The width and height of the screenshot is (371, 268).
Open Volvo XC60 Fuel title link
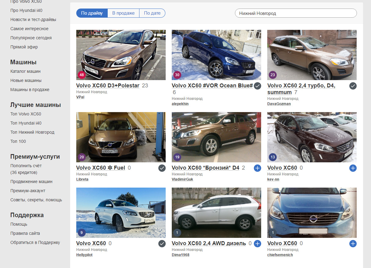click(x=101, y=168)
